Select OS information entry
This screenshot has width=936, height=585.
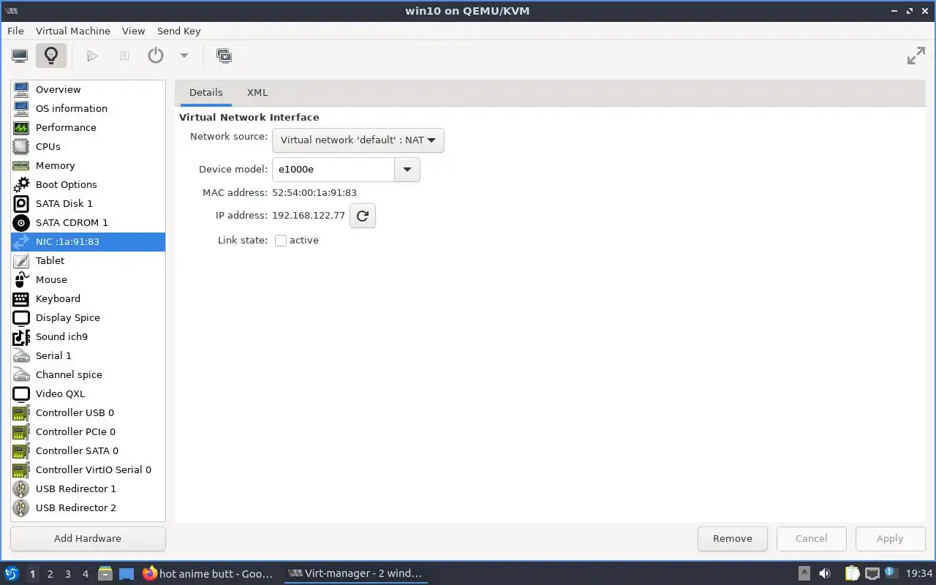click(x=88, y=108)
